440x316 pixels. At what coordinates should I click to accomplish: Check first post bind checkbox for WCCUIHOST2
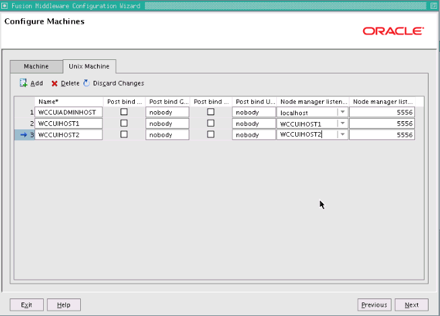(124, 135)
